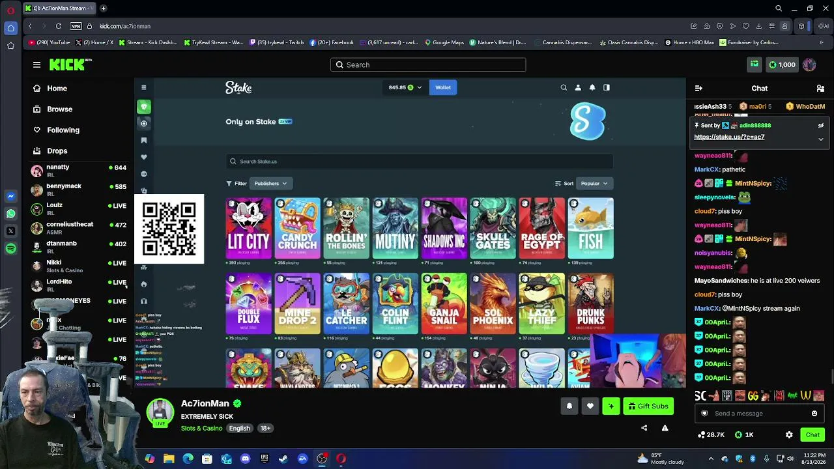
Task: Click the Gift Subs button
Action: [648, 406]
